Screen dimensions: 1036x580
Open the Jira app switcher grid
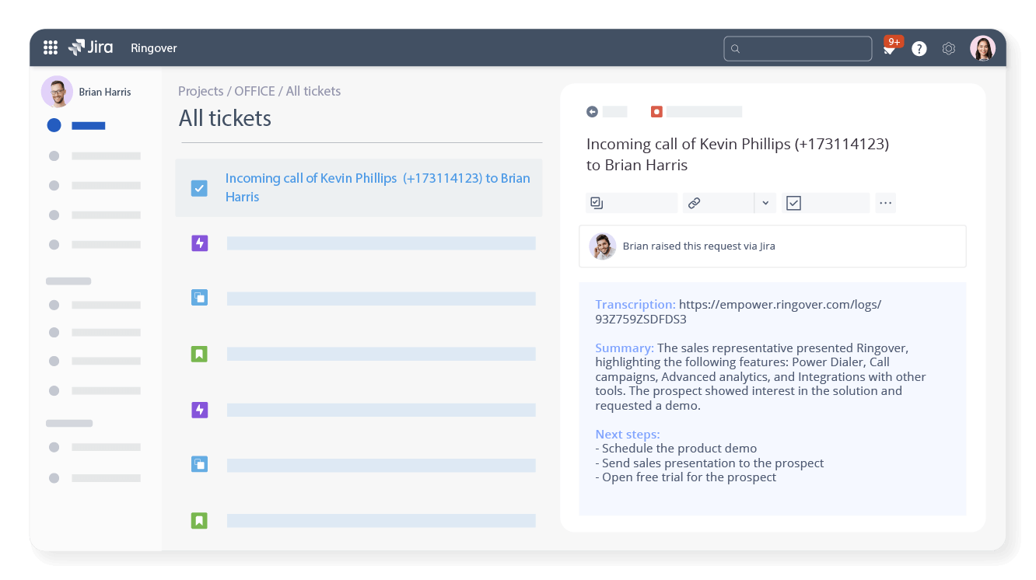pyautogui.click(x=50, y=47)
